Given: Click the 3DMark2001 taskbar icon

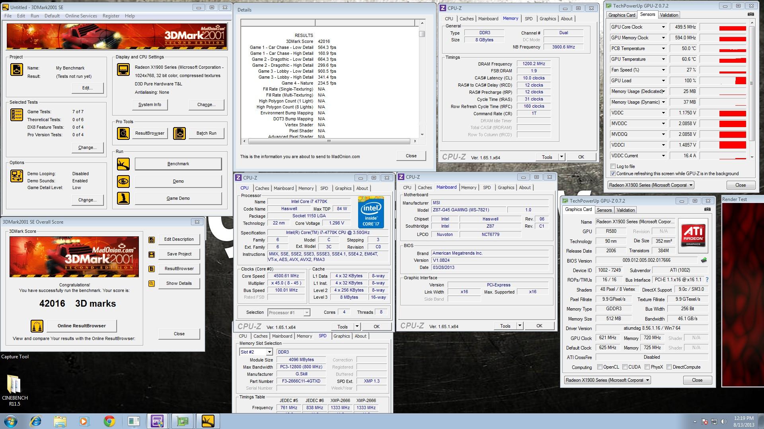Looking at the screenshot, I should 207,421.
